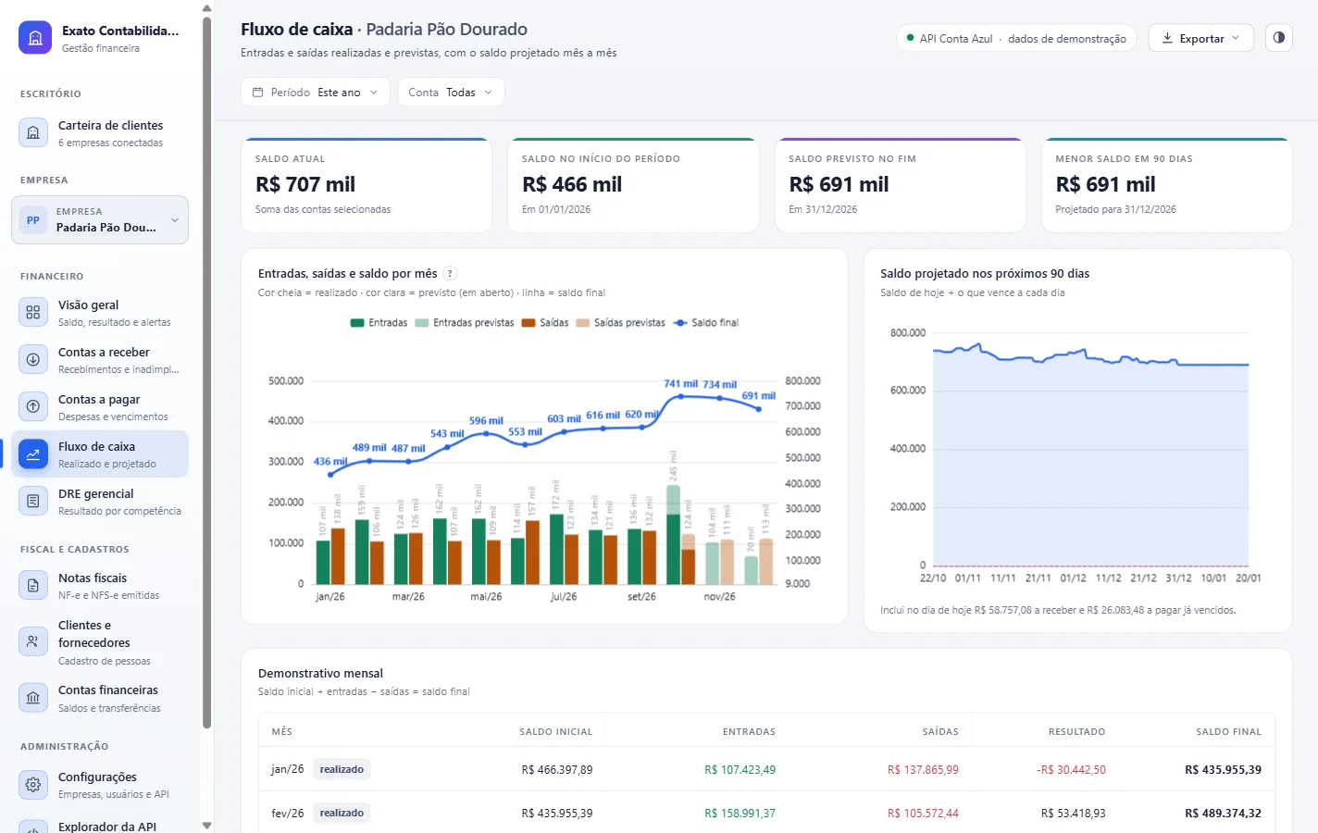Toggle the Entradas series in the chart legend
Screen dimensions: 1318x833
pos(379,323)
